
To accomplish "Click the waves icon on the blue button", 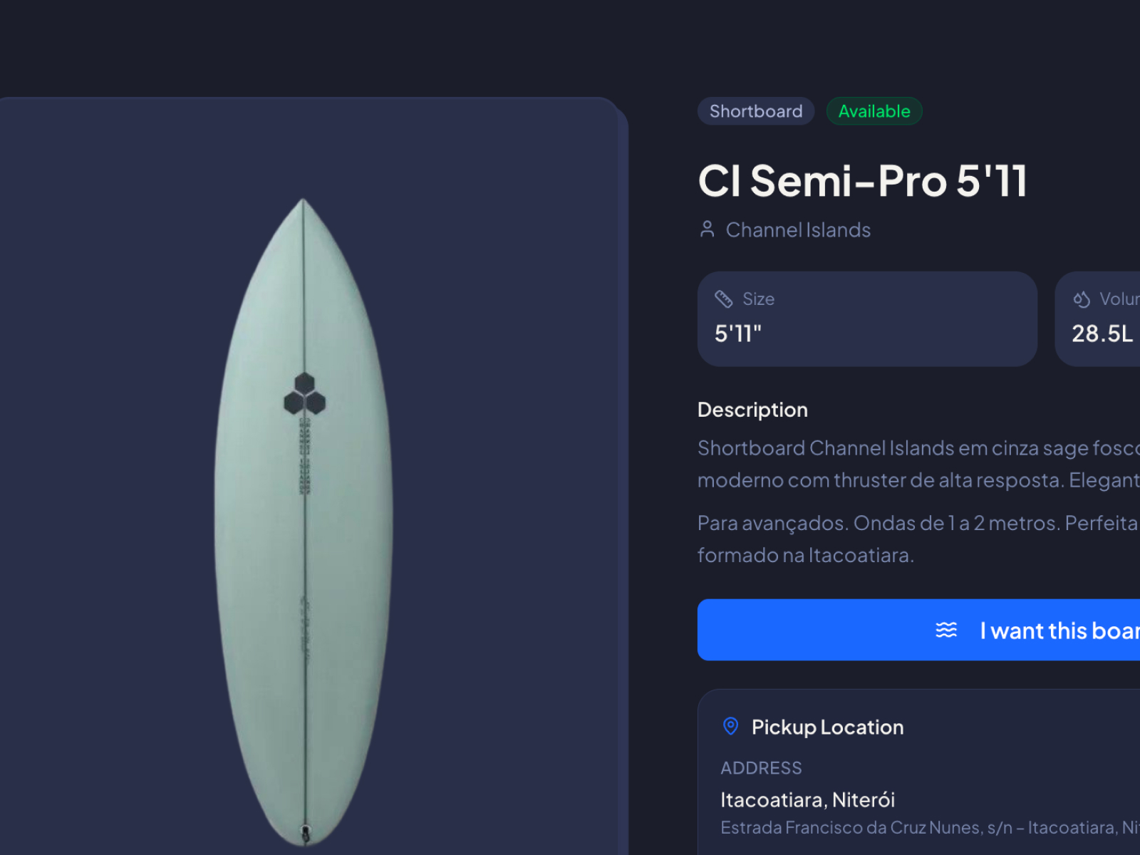I will click(x=946, y=631).
